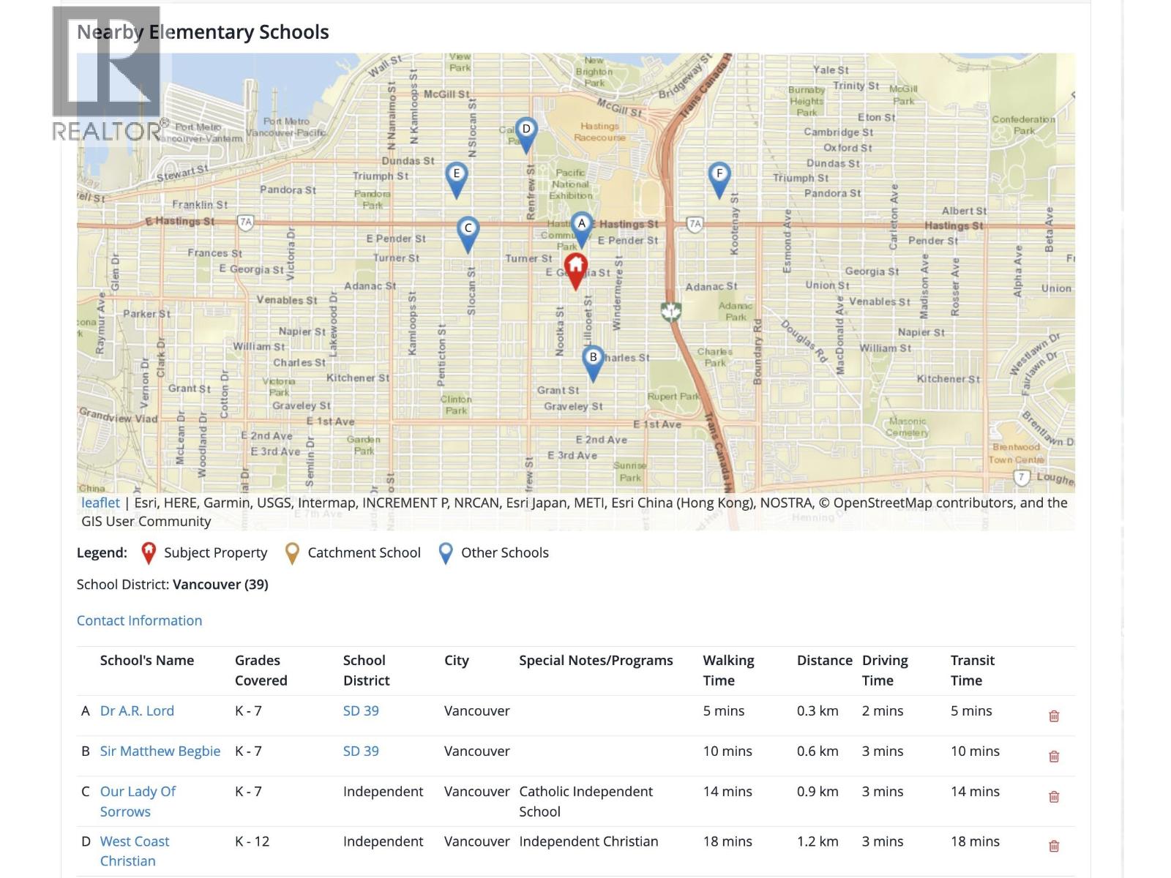
Task: Click the red subject property house marker
Action: (x=576, y=269)
